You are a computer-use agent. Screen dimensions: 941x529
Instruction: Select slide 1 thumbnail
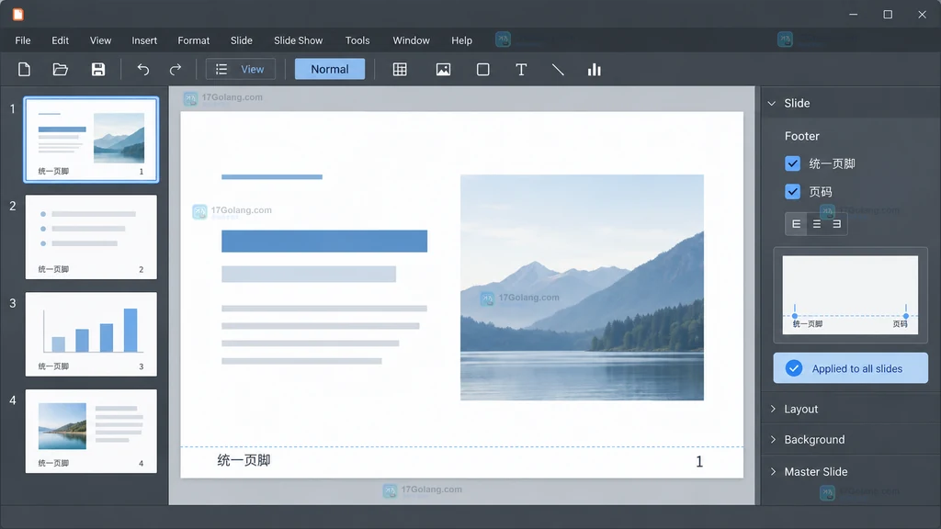pos(91,140)
